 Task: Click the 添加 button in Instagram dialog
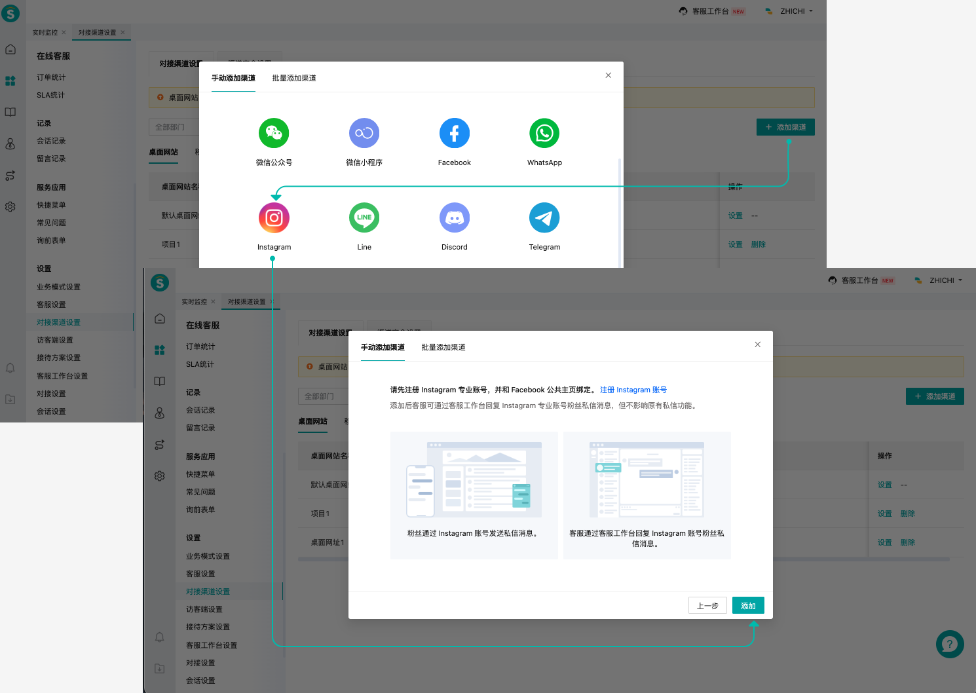[748, 605]
